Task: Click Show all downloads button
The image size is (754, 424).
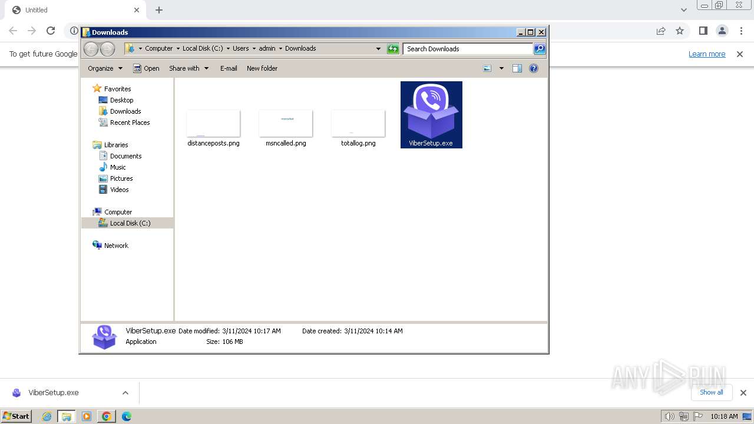Action: [x=711, y=392]
